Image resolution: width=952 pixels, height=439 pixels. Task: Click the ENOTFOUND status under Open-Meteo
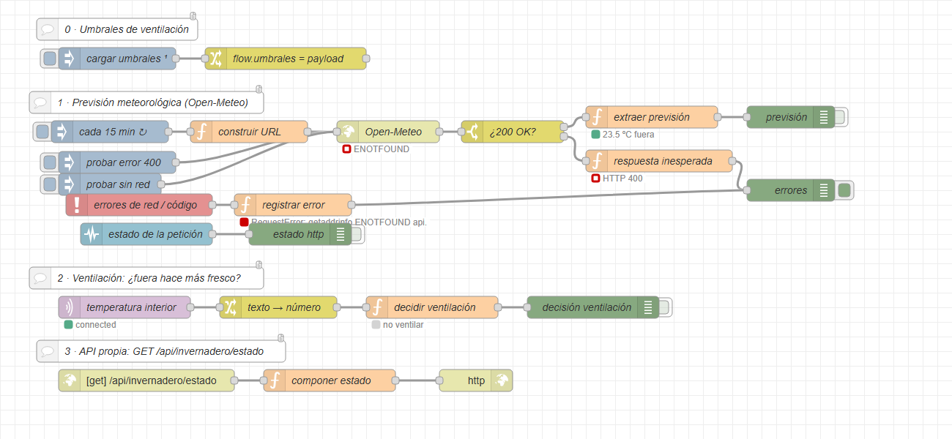[376, 149]
